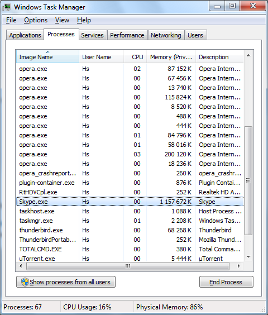Click the CPU Usage: 16% status entry
The height and width of the screenshot is (315, 268).
[87, 307]
